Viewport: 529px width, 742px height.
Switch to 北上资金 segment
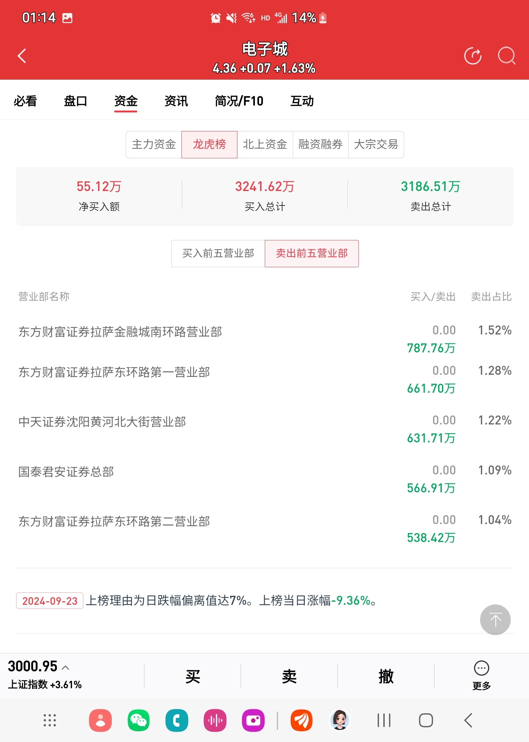[265, 144]
